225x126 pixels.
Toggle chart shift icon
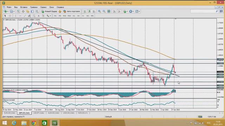click(119, 12)
